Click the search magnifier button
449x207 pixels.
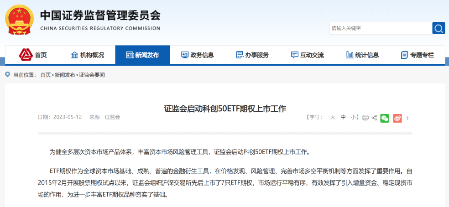(439, 28)
